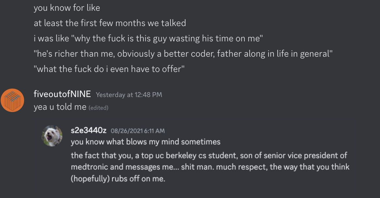
Task: Click the dog avatar of s2e3440z
Action: pos(52,136)
